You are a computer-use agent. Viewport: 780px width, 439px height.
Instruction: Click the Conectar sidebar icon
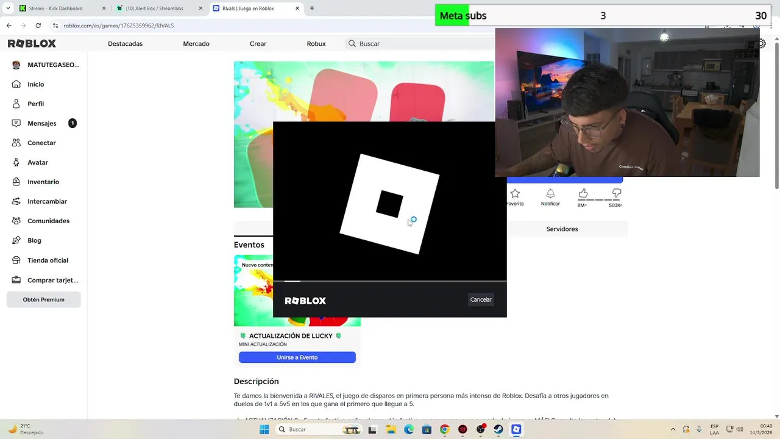click(x=16, y=143)
